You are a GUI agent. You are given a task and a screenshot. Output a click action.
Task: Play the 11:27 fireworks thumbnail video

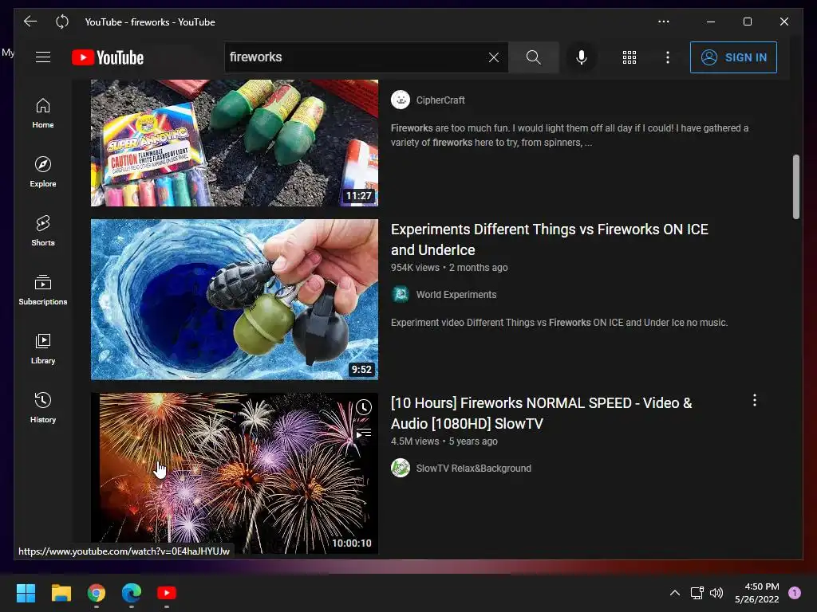pos(235,143)
